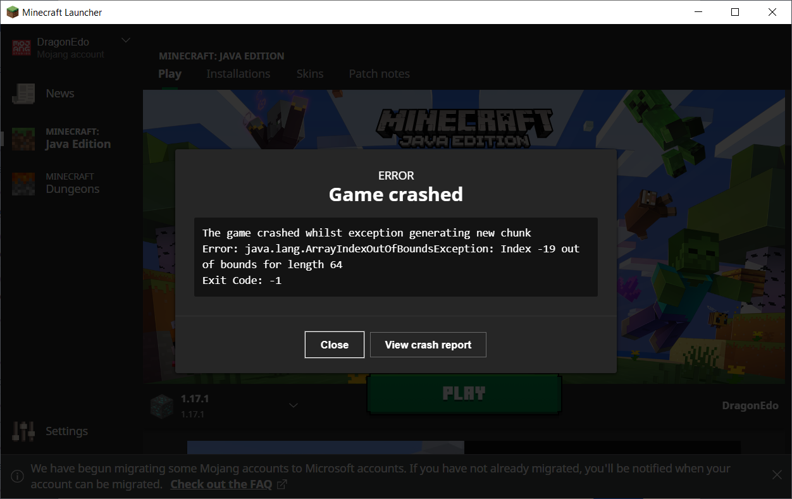
Task: Maximize the Minecraft Launcher window
Action: pyautogui.click(x=735, y=12)
